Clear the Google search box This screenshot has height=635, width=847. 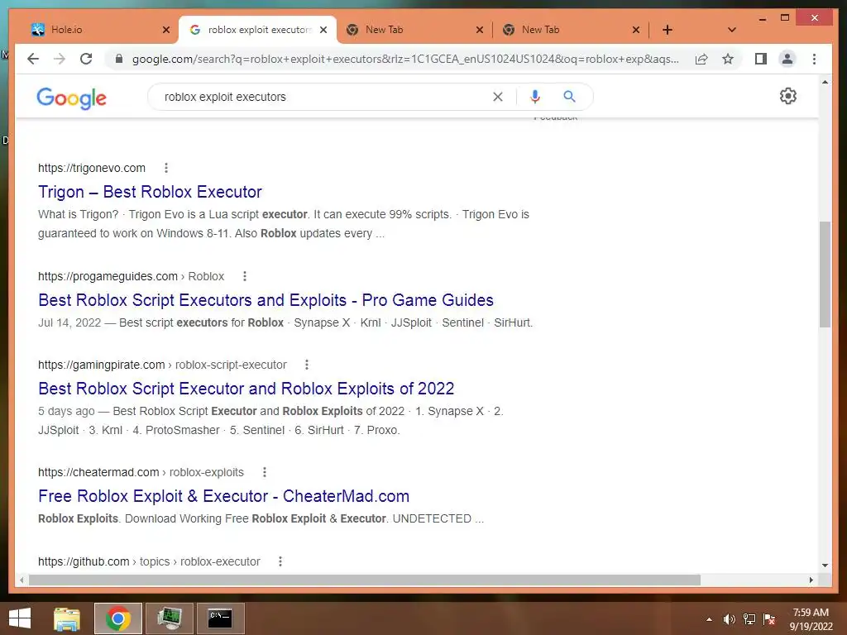click(x=497, y=97)
